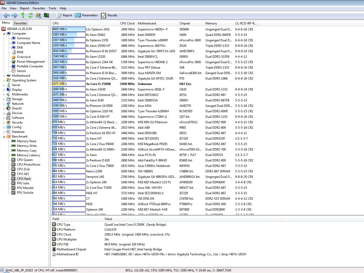This screenshot has height=273, width=364.
Task: Go forward with the blue right arrow
Action: pos(15,15)
